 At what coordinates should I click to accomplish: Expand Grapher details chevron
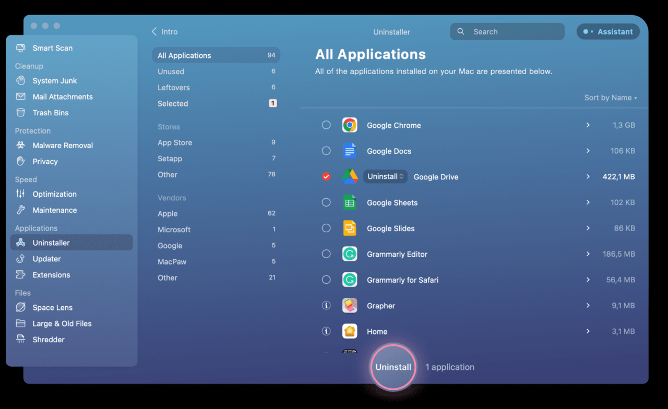click(x=588, y=306)
